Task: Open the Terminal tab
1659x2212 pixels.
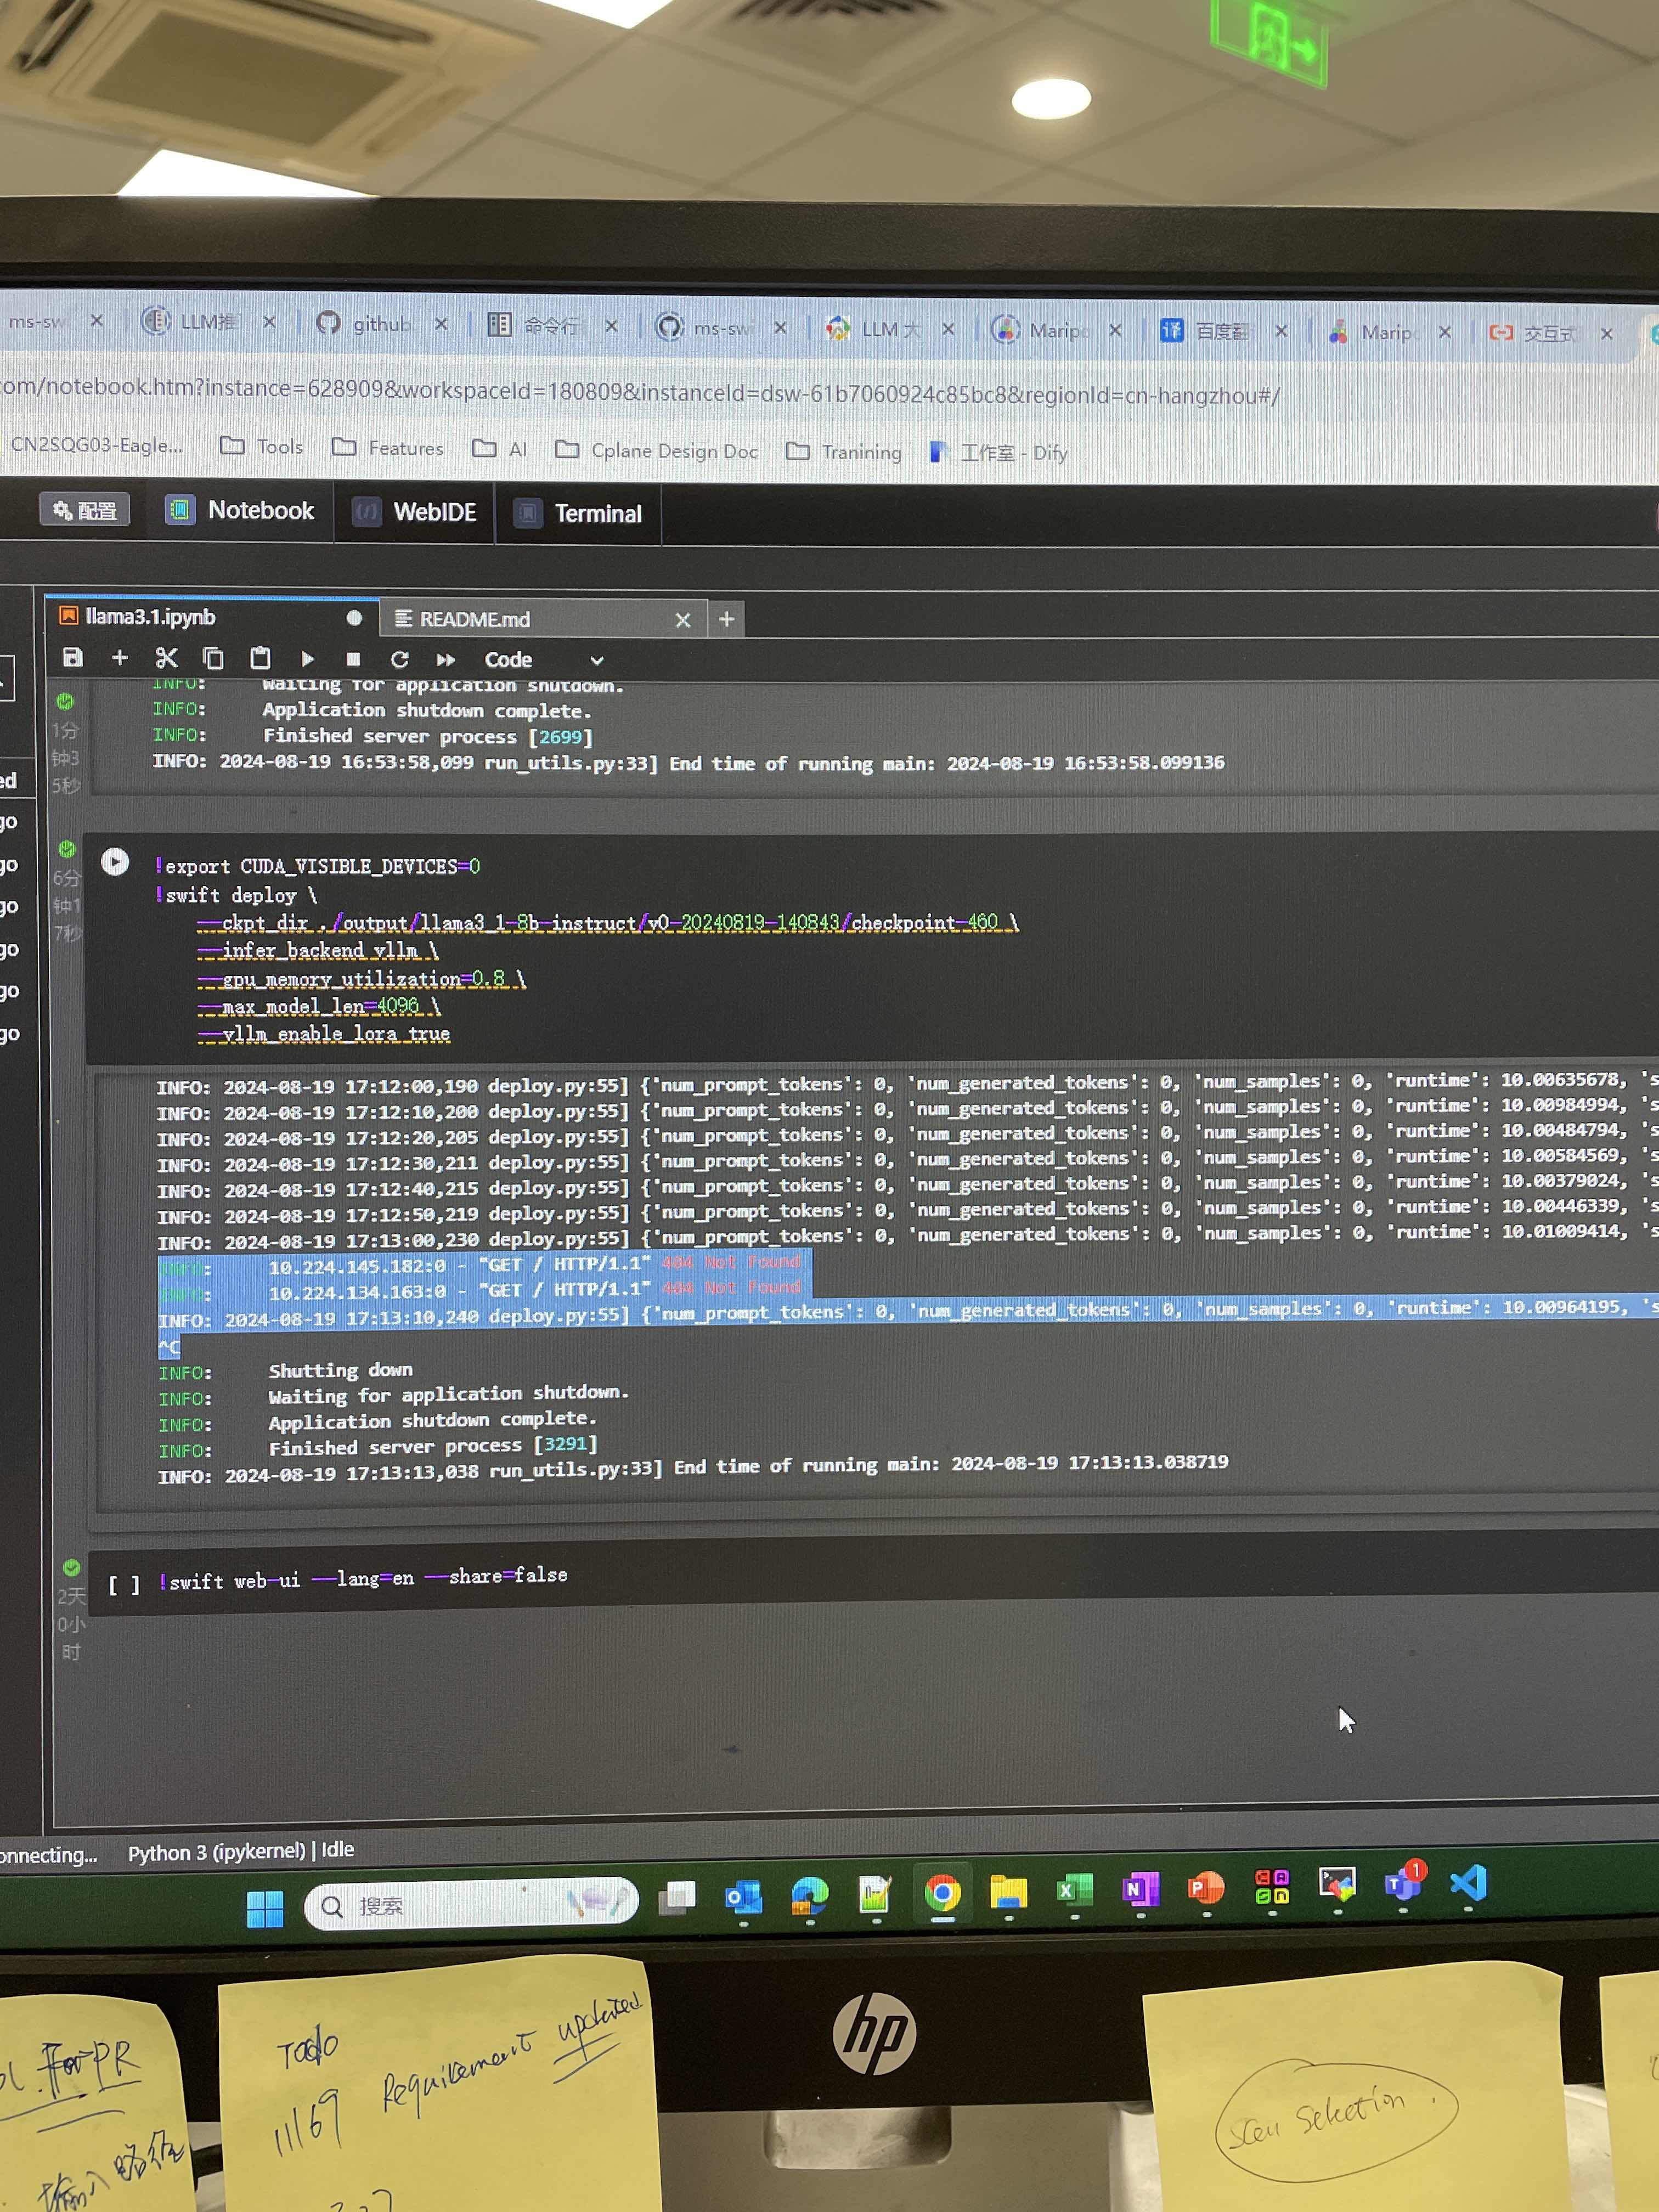Action: (x=578, y=514)
